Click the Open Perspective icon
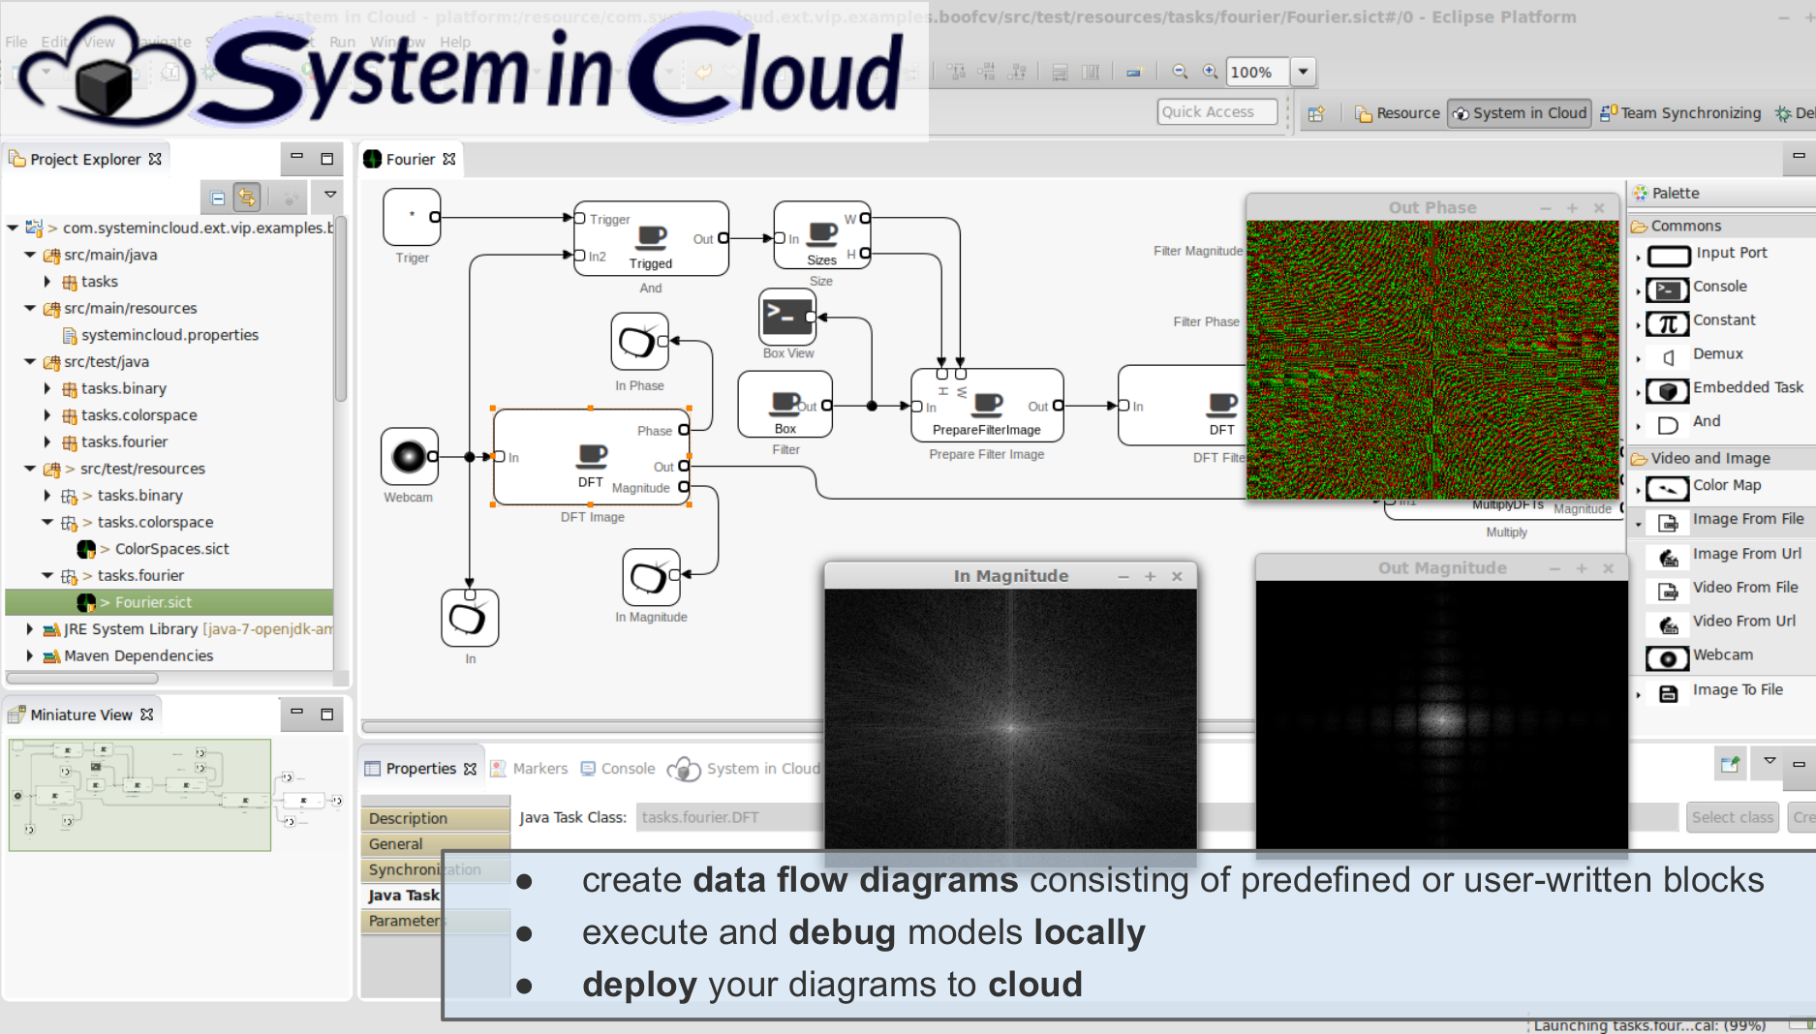The height and width of the screenshot is (1034, 1816). (1316, 113)
